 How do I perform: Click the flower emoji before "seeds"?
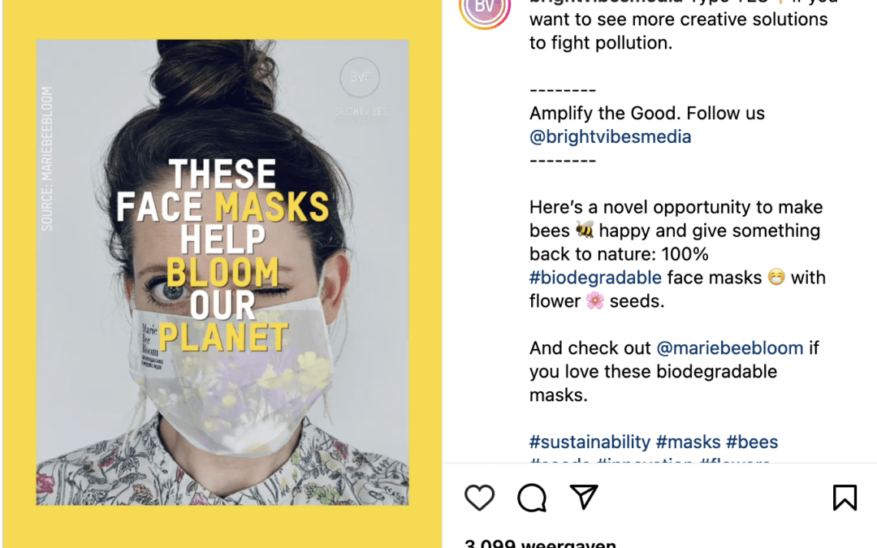(x=595, y=301)
